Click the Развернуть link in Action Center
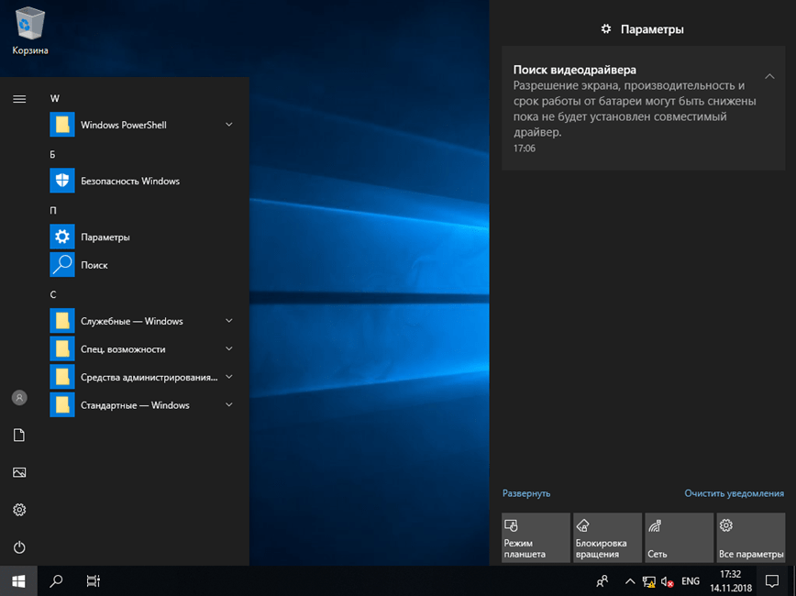Viewport: 796px width, 596px height. [x=526, y=493]
